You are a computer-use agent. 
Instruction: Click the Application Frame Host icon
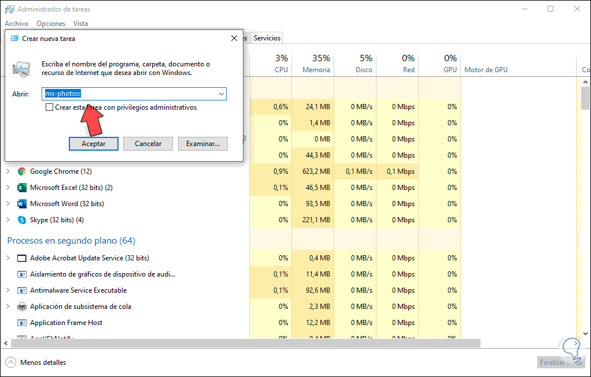point(22,323)
